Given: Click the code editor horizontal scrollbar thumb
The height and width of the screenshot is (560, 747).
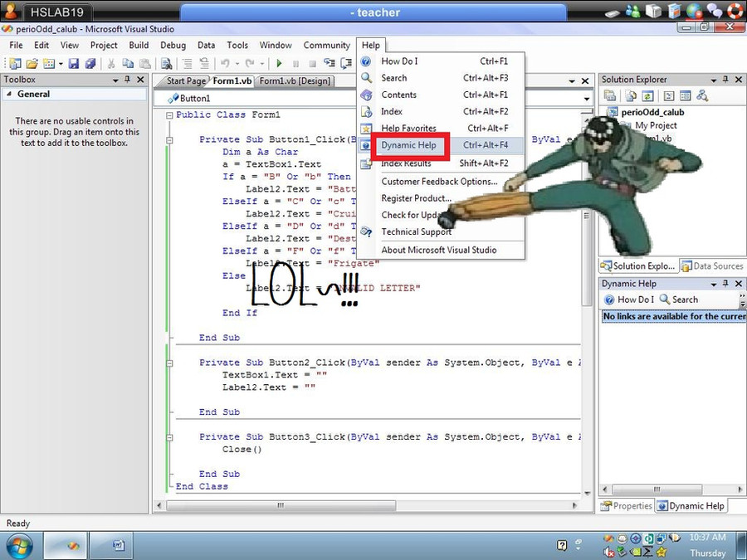Looking at the screenshot, I should point(281,505).
